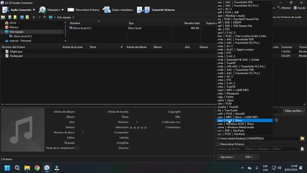307x173 pixels.
Task: Open the DSP button
Action: coord(248,157)
